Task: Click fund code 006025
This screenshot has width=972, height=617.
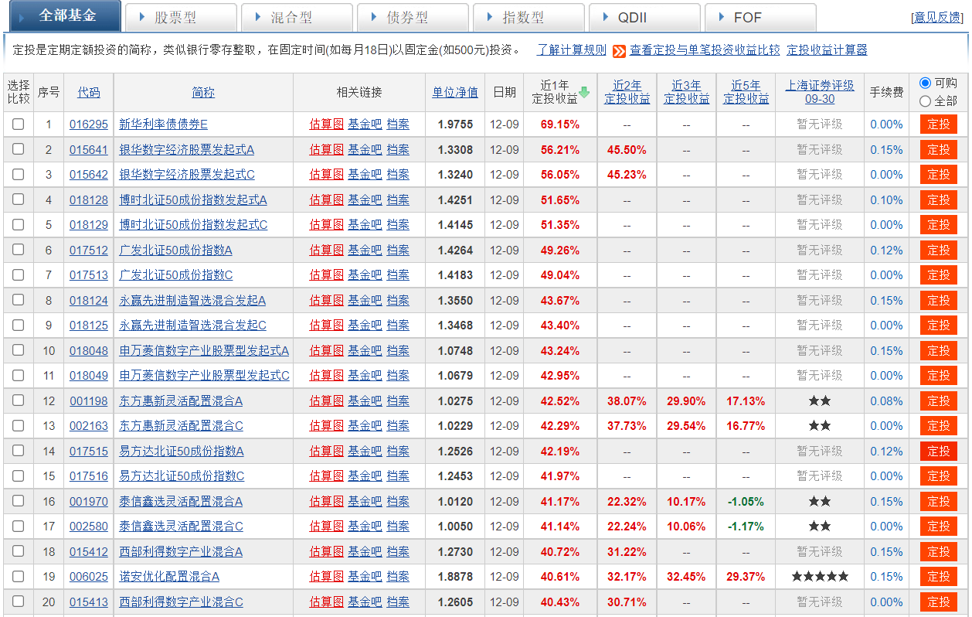Action: (x=89, y=577)
